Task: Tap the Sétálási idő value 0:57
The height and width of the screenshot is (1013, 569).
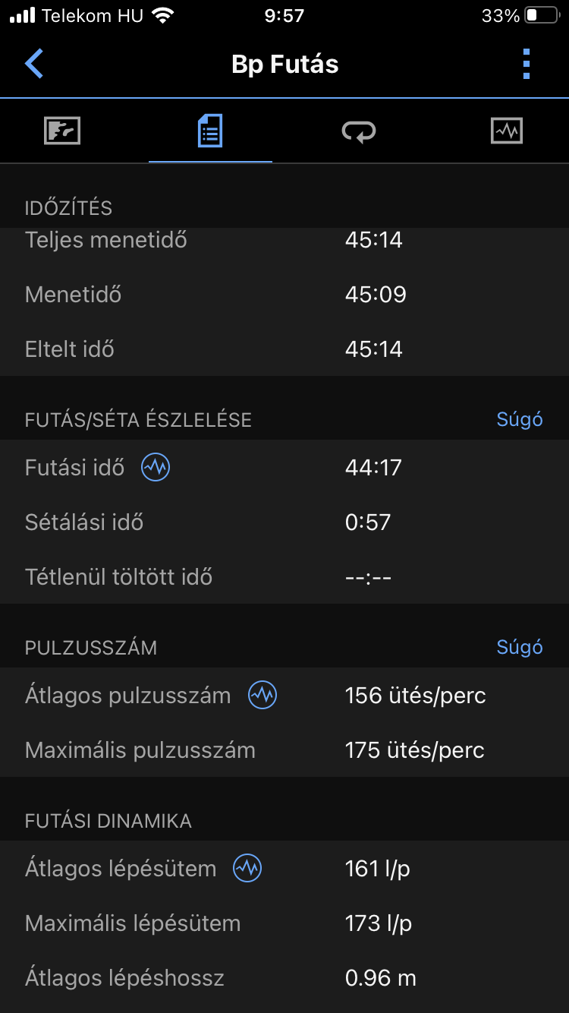Action: tap(368, 522)
